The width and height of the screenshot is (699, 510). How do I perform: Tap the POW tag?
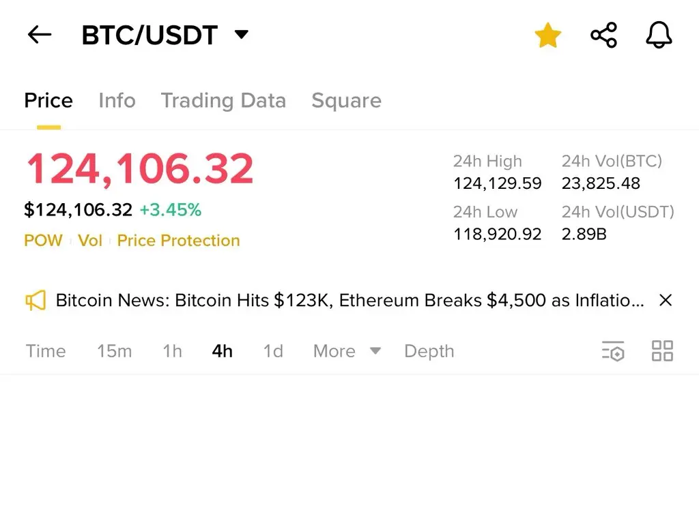(x=43, y=241)
